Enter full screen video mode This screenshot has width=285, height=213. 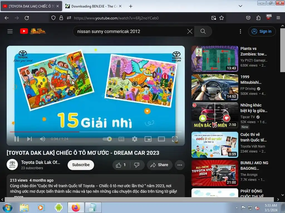click(175, 139)
